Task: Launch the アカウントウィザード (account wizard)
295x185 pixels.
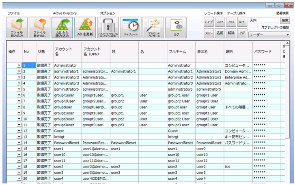Action: click(x=153, y=28)
